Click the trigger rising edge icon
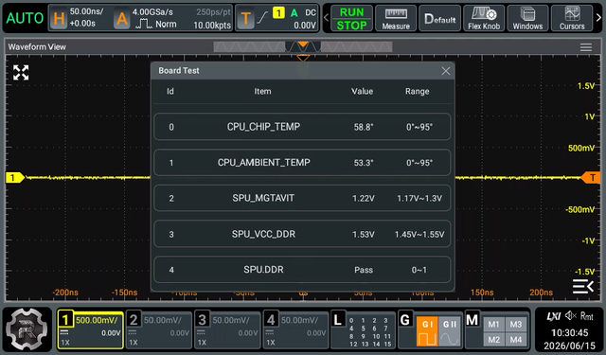Screen dimensions: 606x355 [x=262, y=17]
